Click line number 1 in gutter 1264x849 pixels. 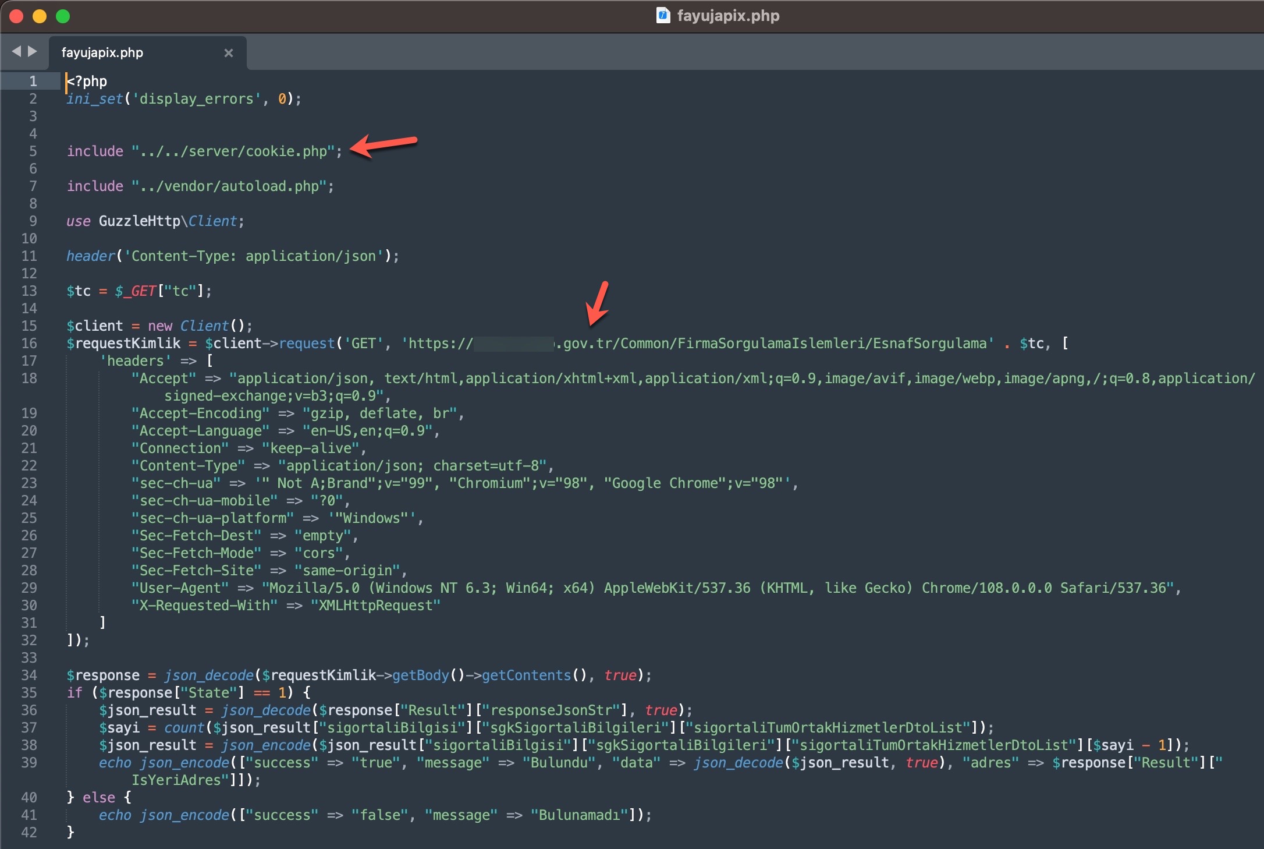coord(33,81)
